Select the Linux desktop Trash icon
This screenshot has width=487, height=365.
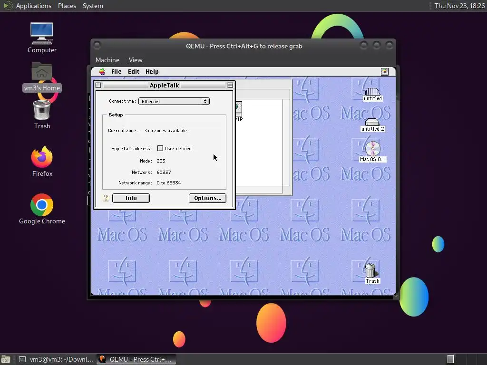[42, 115]
